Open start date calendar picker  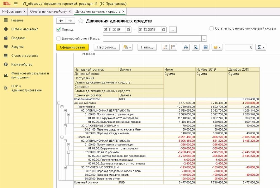point(128,30)
